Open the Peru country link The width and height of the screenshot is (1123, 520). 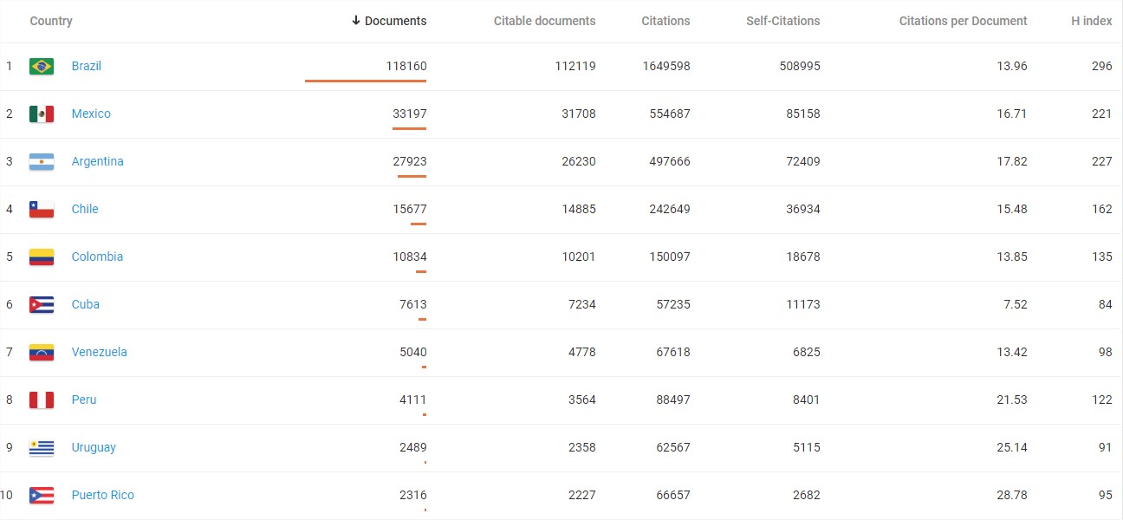click(84, 400)
